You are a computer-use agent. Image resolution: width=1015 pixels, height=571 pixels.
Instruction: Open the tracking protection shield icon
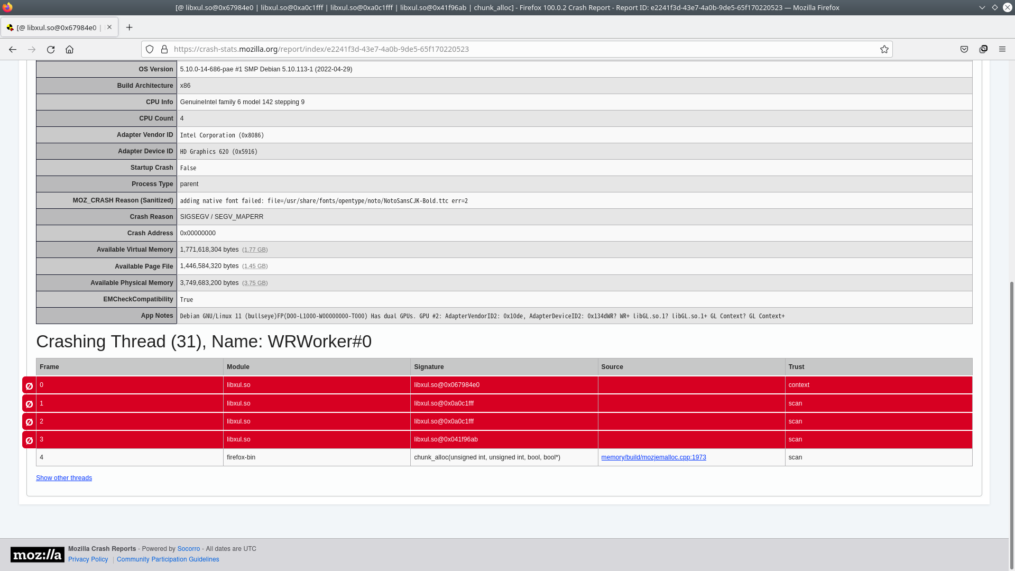tap(150, 49)
